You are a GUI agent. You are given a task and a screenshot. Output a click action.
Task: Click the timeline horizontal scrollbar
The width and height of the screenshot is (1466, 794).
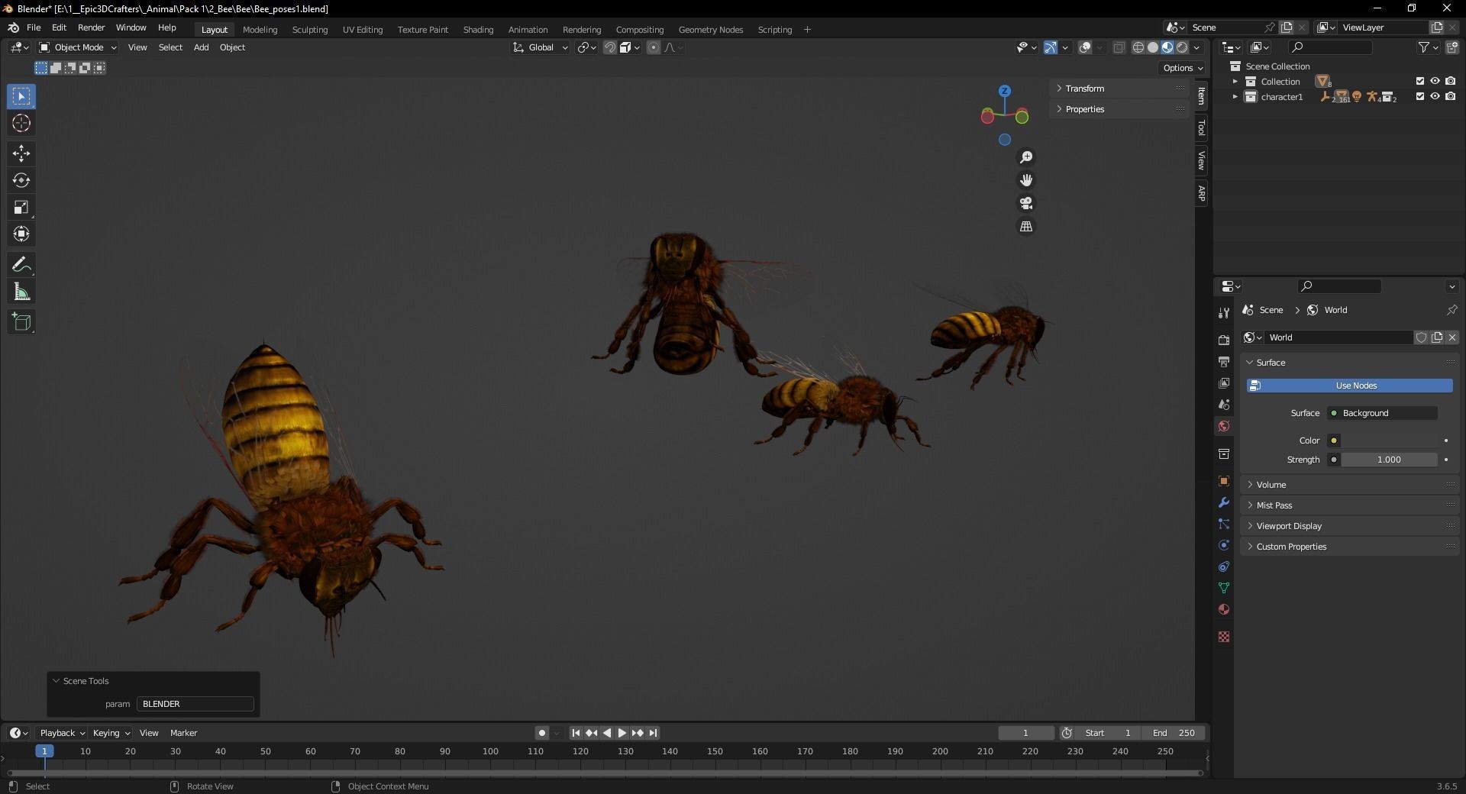pos(605,773)
